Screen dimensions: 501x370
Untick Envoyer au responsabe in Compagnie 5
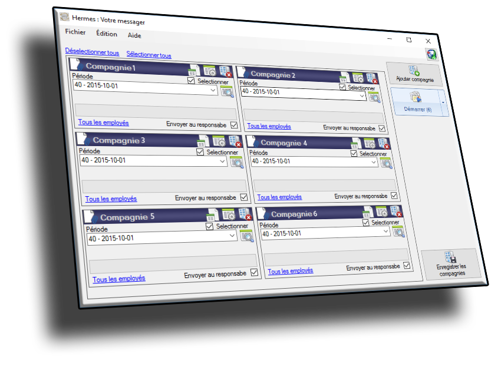click(255, 272)
